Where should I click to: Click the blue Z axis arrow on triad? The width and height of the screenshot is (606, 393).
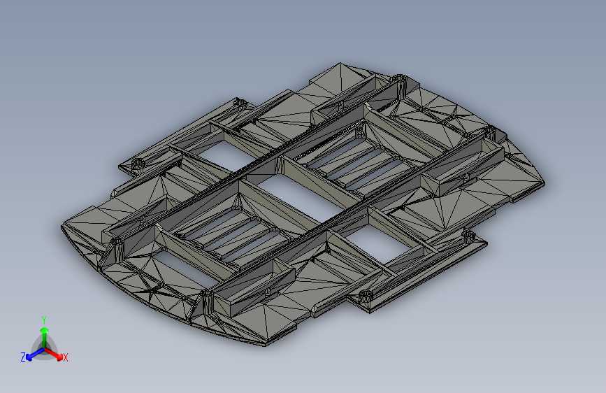click(35, 355)
